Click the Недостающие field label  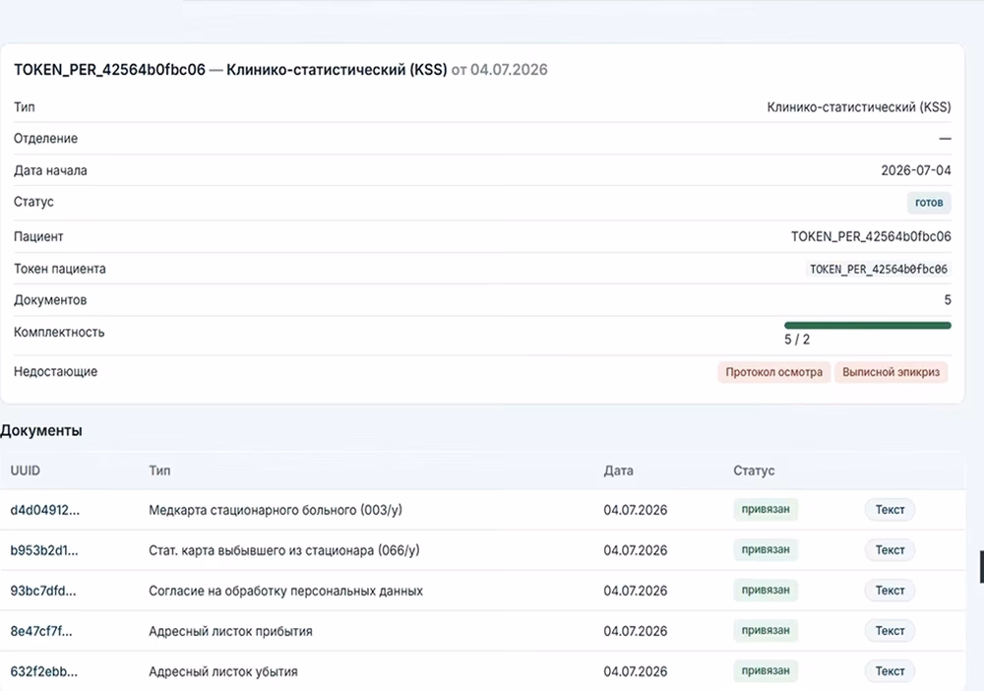pos(55,371)
